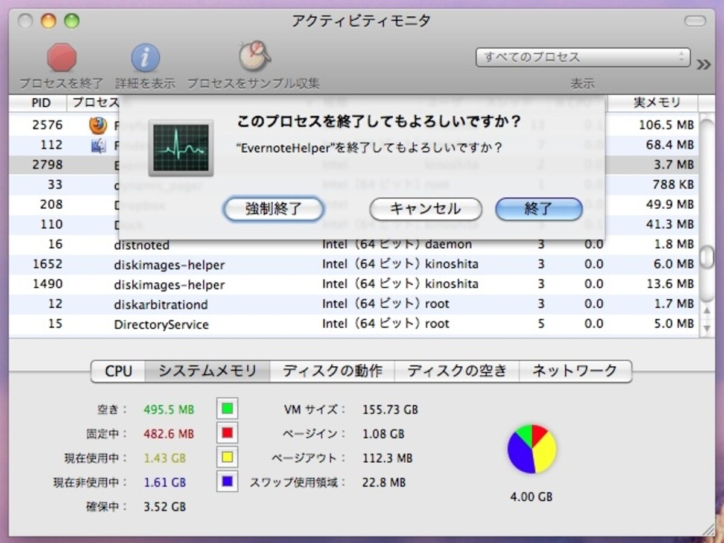Open the blue info Inspect icon
Screen dimensions: 724x543
(x=145, y=59)
